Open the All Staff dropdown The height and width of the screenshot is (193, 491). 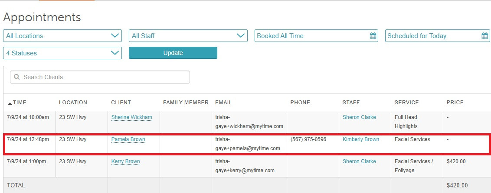coord(188,35)
